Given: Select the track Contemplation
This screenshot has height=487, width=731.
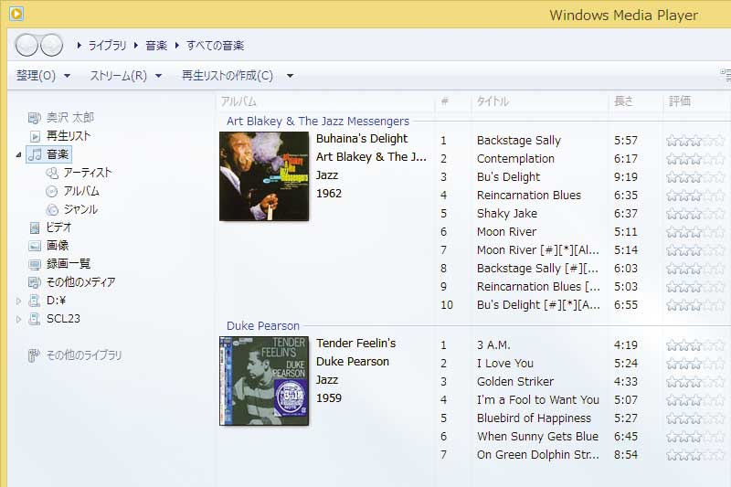Looking at the screenshot, I should tap(515, 158).
